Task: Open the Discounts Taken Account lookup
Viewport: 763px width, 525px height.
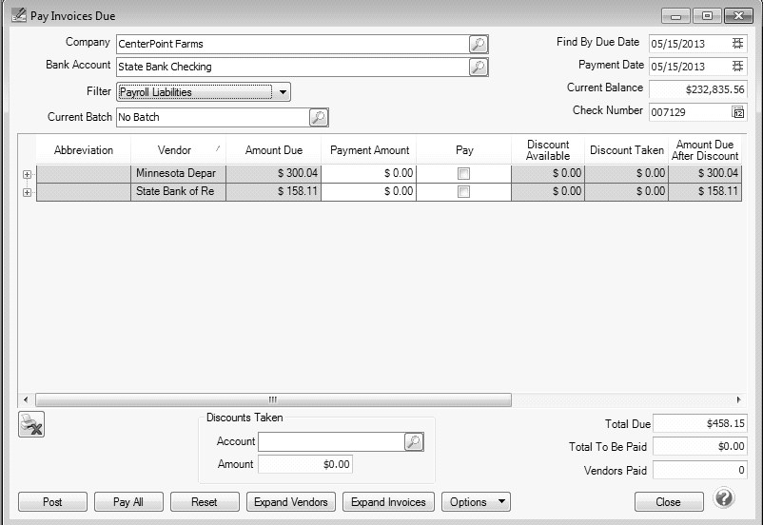Action: (x=413, y=441)
